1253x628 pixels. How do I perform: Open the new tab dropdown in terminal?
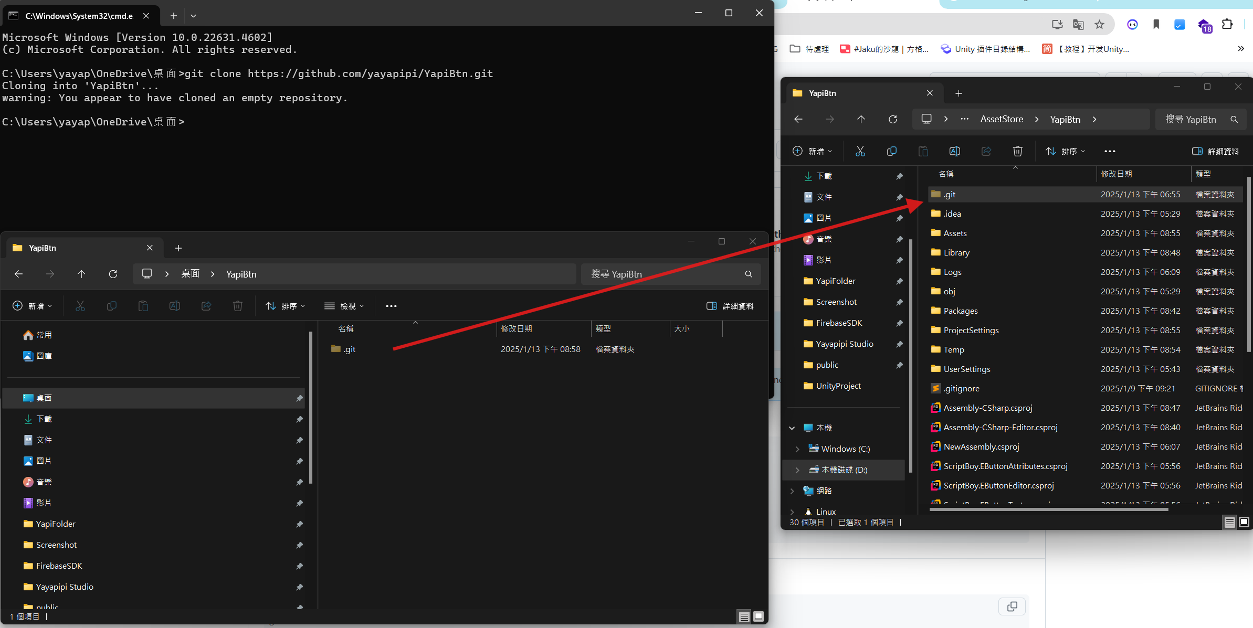tap(193, 16)
